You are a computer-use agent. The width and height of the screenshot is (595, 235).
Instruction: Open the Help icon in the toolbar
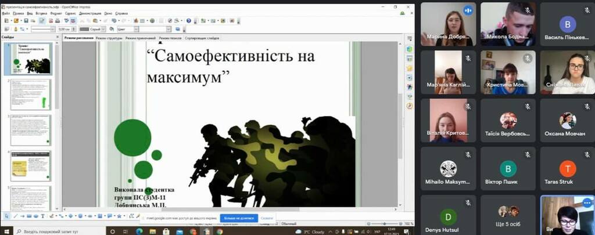pos(189,20)
